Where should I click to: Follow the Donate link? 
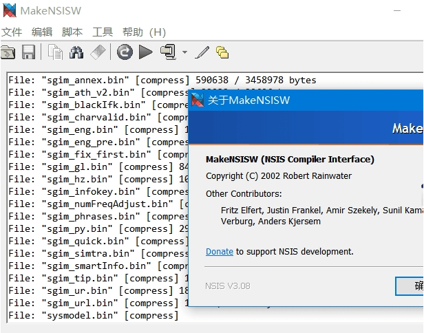click(220, 252)
